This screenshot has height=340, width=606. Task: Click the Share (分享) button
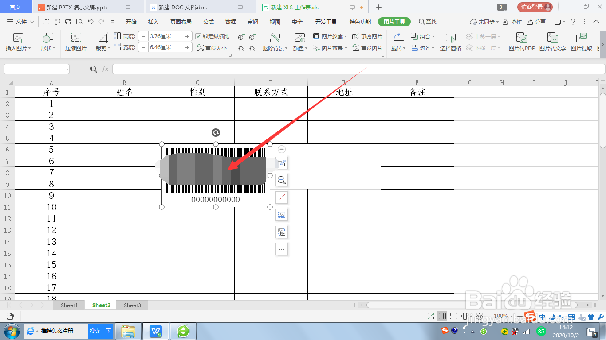pyautogui.click(x=536, y=22)
